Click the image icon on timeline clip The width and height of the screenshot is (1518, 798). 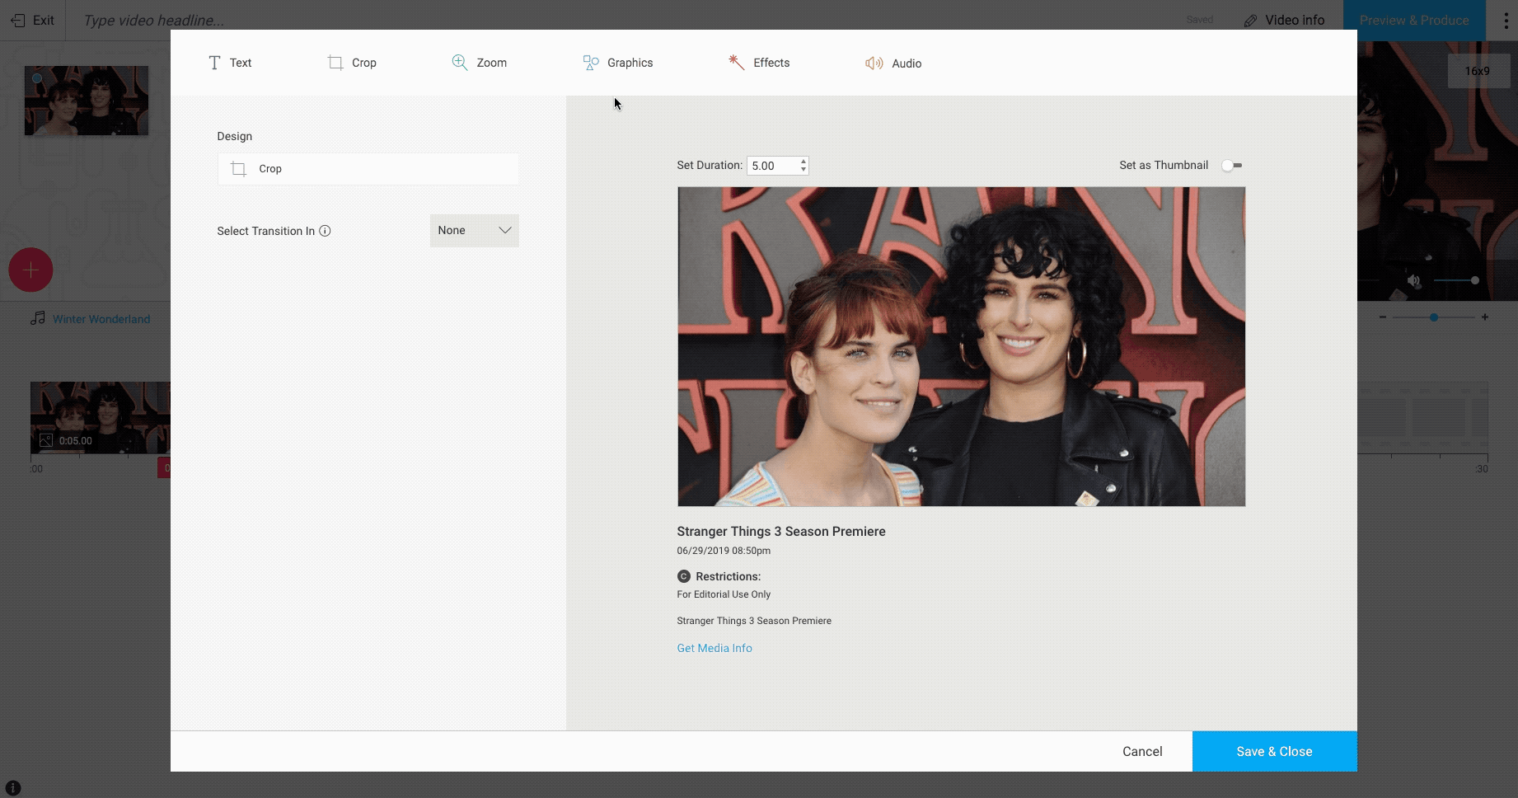click(46, 440)
